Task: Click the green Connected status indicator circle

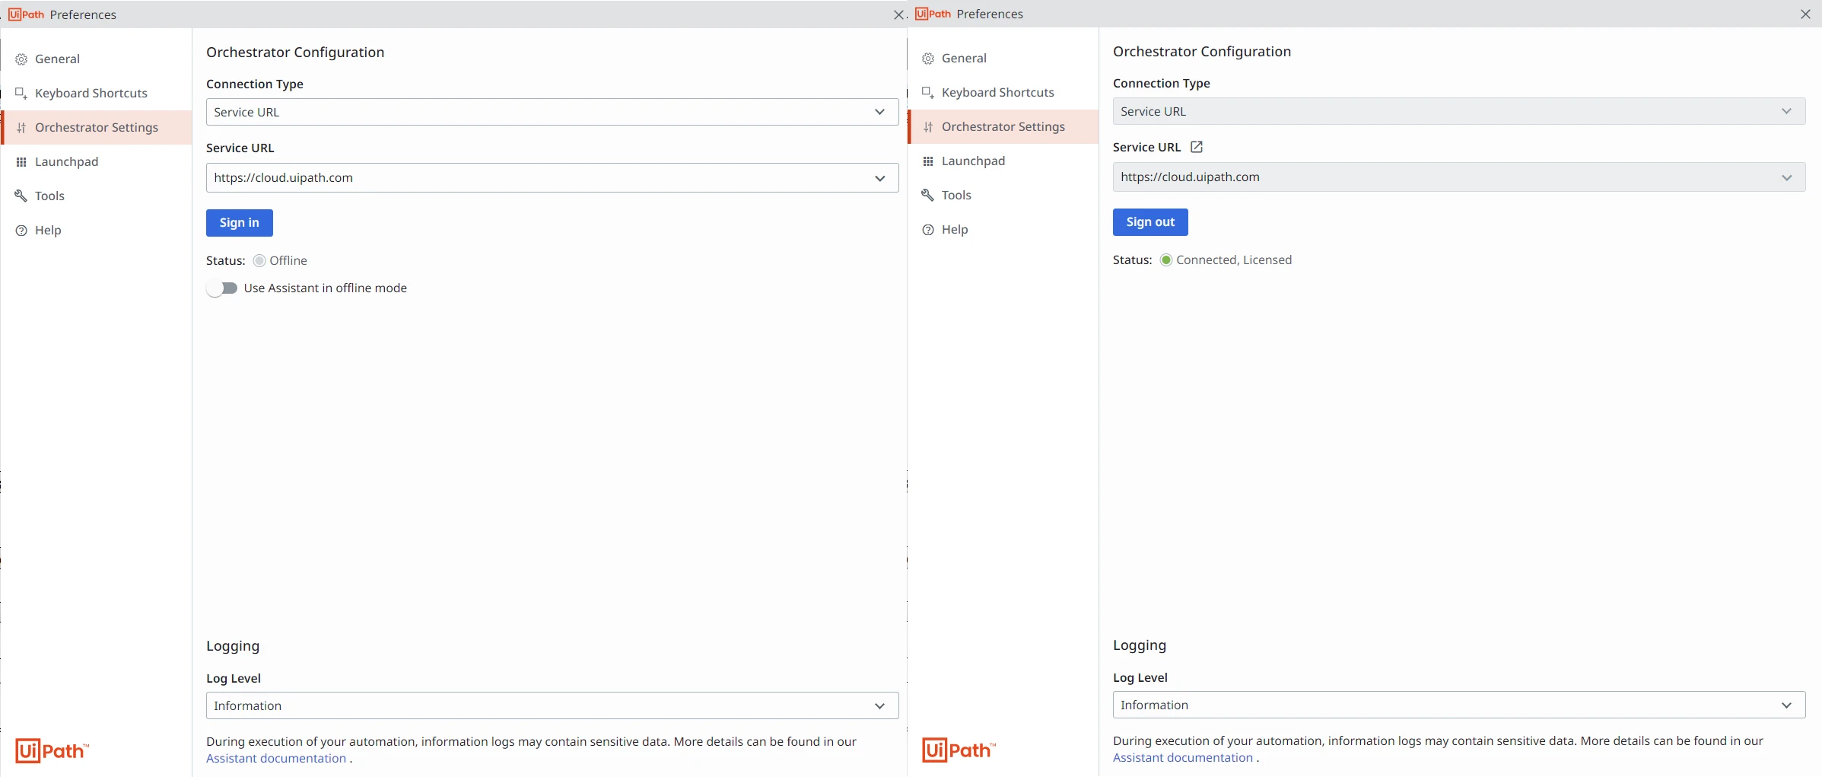Action: [1166, 260]
